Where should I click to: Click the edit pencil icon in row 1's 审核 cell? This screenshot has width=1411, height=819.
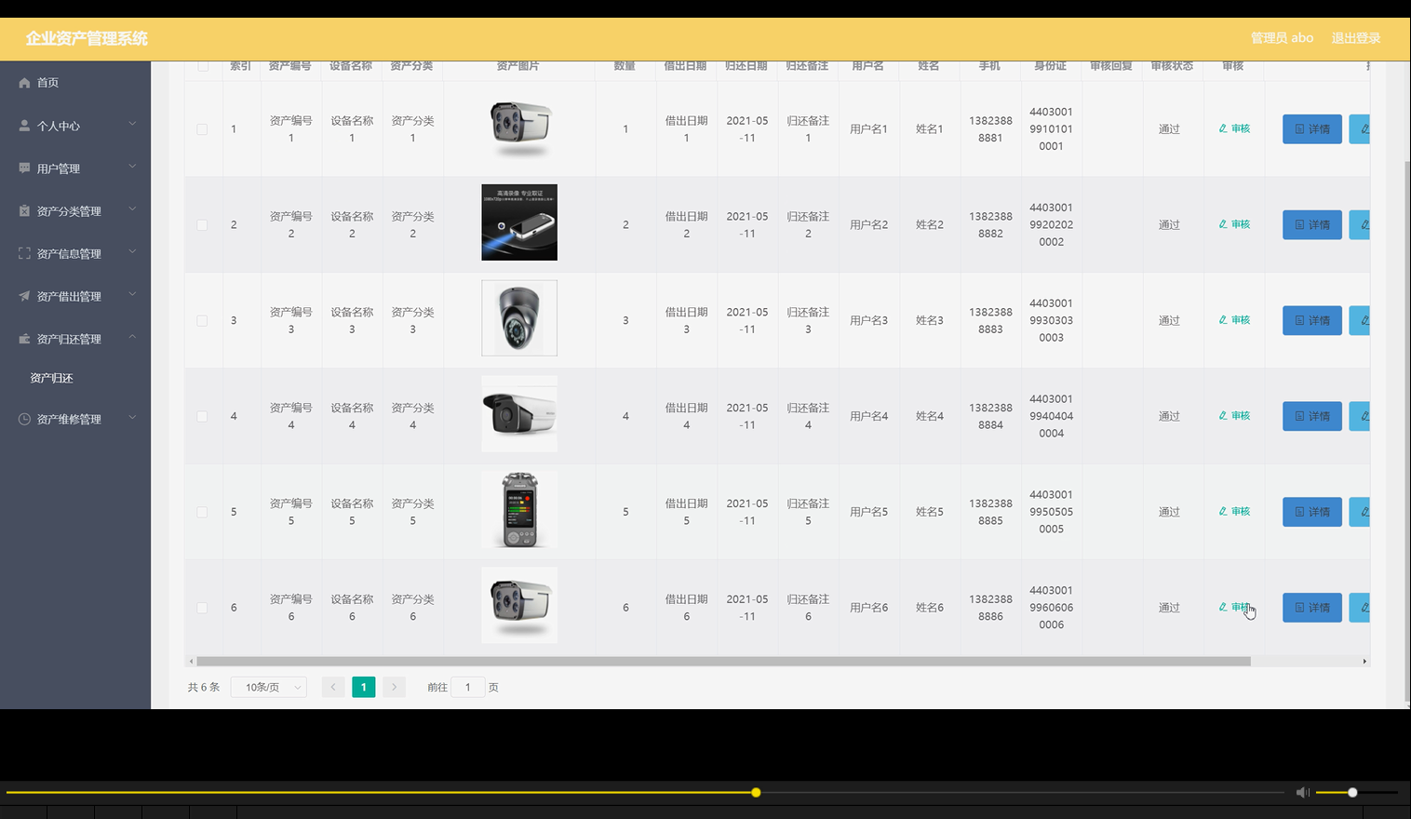click(x=1223, y=128)
